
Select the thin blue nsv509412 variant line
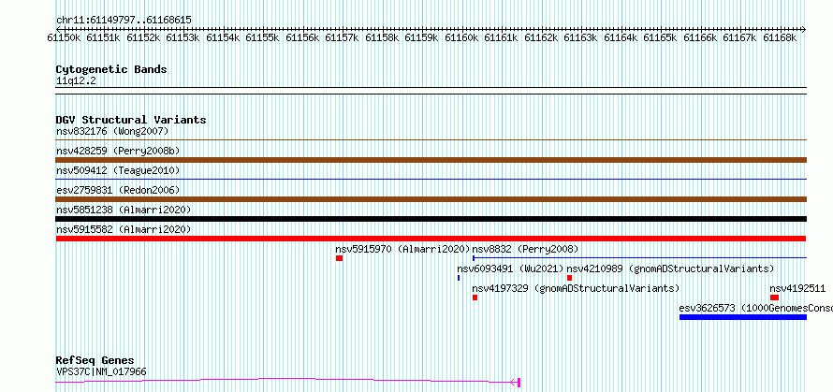[x=431, y=180]
